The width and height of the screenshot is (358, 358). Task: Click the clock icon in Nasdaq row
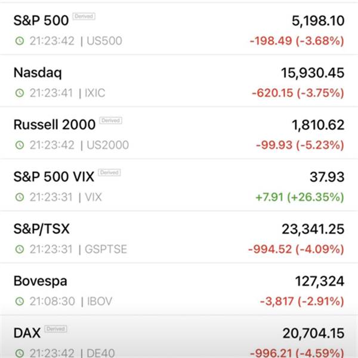click(x=20, y=93)
